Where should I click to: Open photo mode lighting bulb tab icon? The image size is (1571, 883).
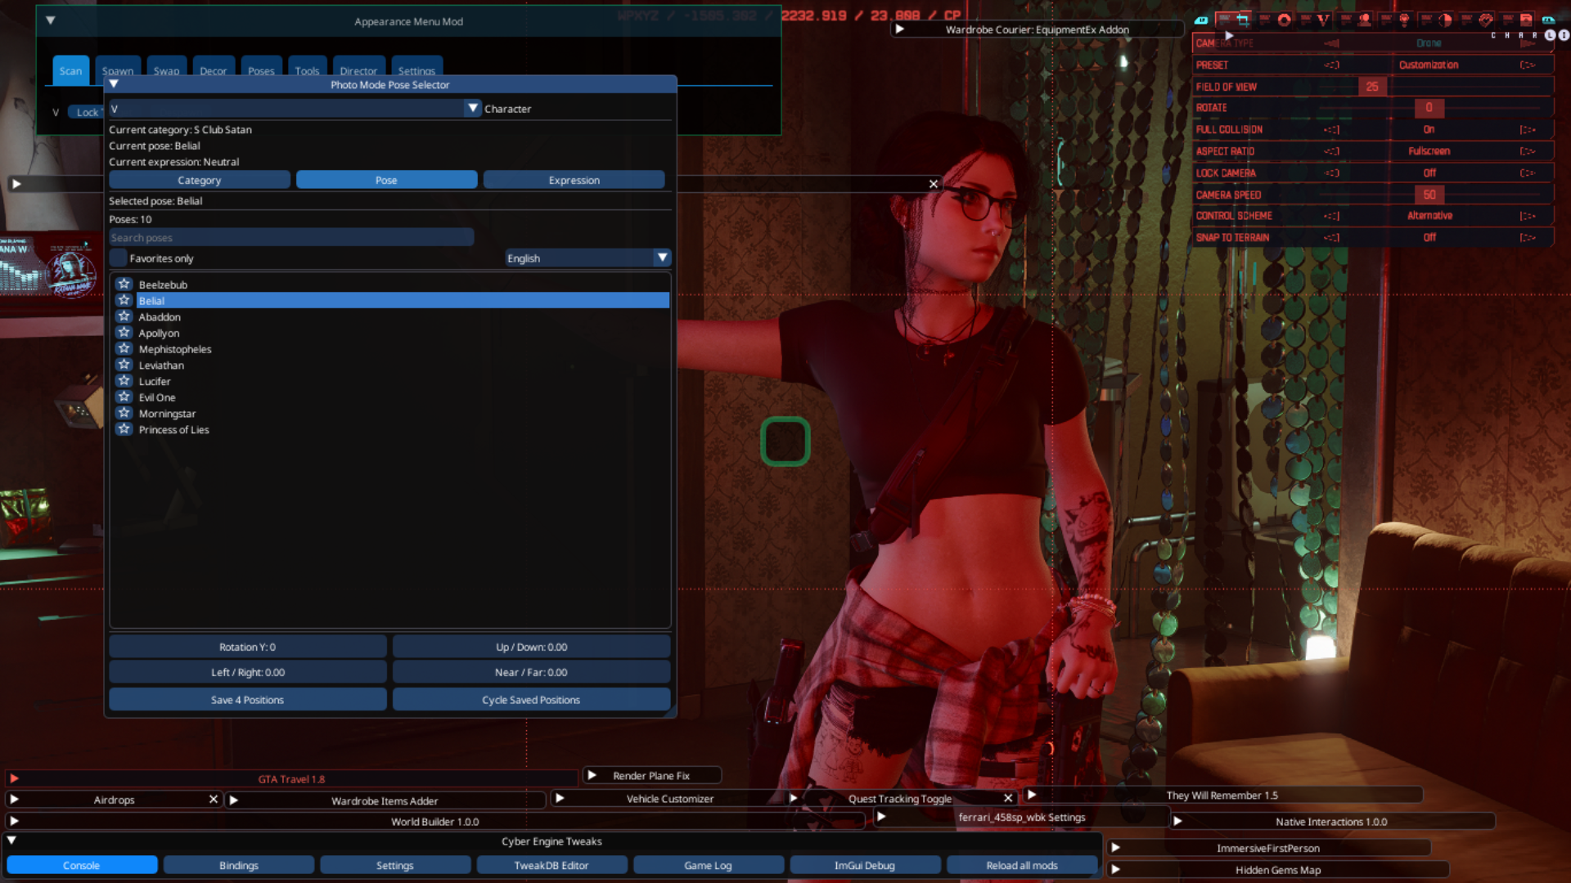[x=1404, y=20]
